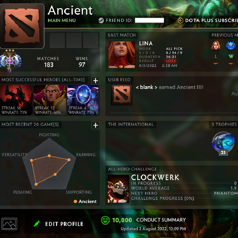
Task: Click the first empty featured hero slot
Action: [x=57, y=41]
